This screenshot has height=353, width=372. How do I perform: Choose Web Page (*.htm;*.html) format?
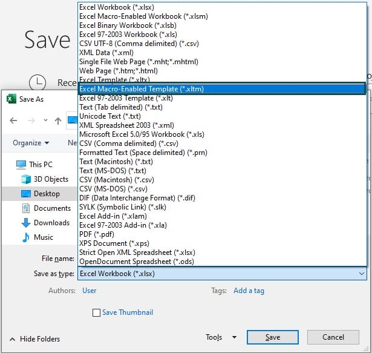(x=222, y=71)
